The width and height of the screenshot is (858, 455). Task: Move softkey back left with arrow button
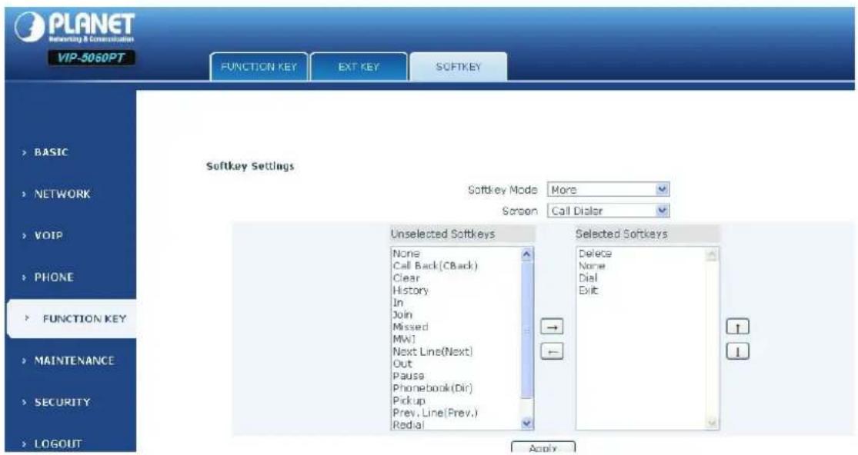point(552,351)
